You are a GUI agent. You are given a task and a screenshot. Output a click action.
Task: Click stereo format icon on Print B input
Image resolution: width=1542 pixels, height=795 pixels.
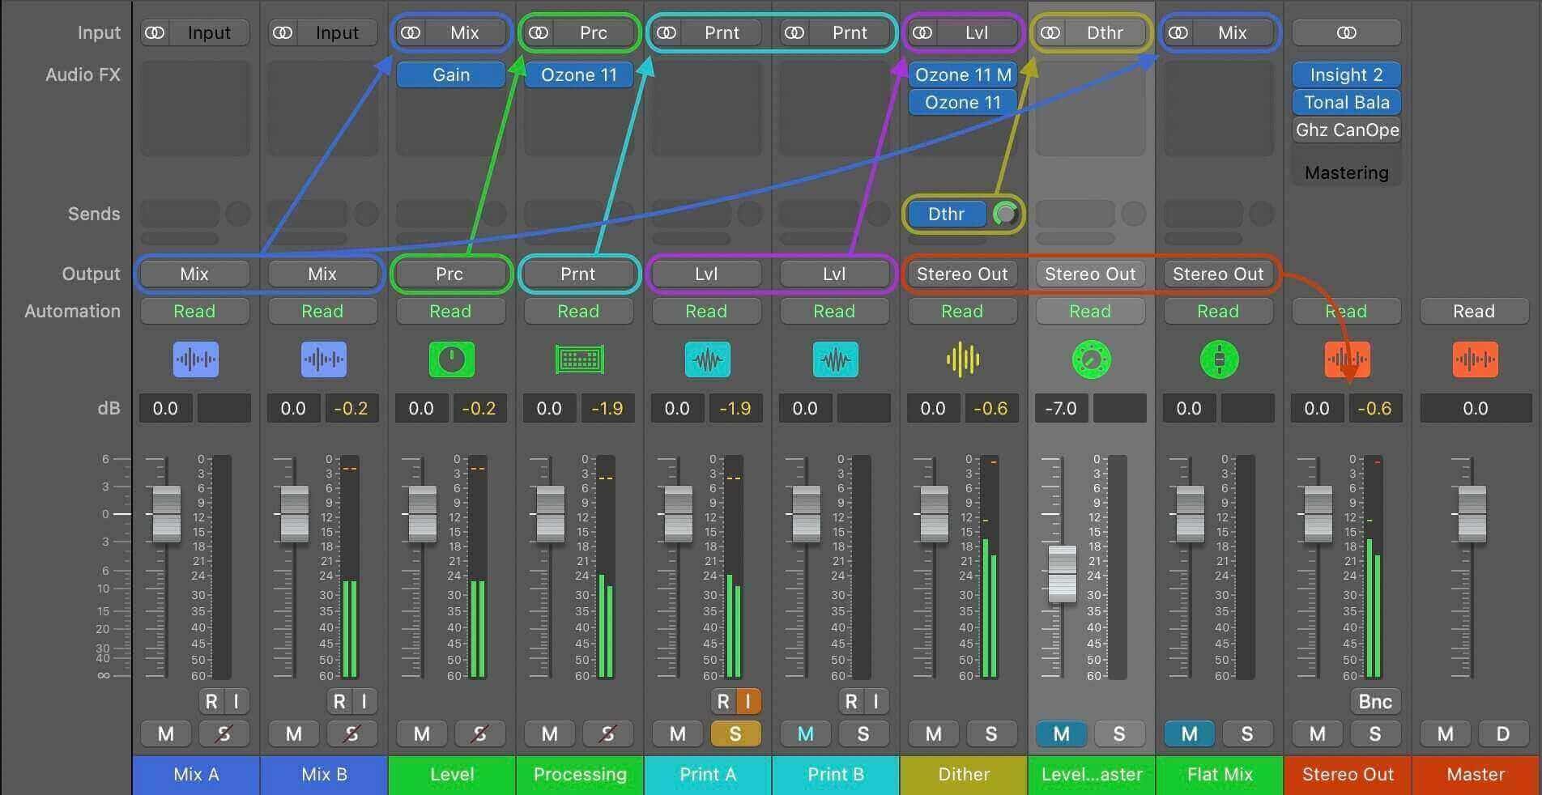click(794, 33)
